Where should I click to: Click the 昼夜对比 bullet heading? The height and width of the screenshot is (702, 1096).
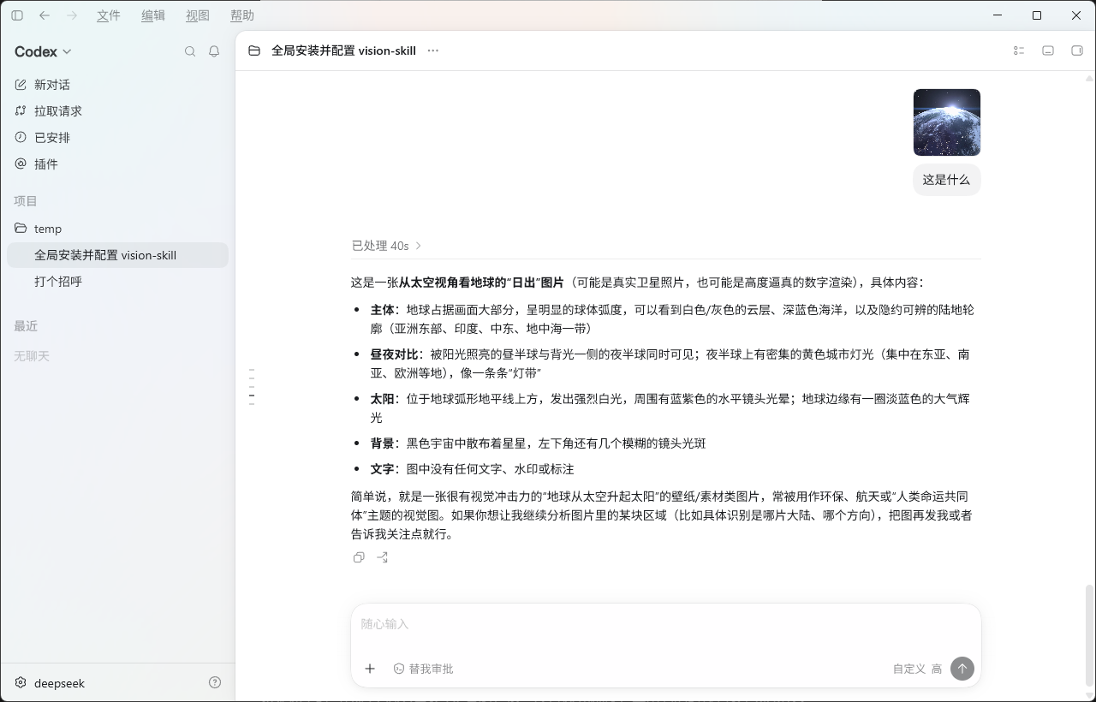click(x=394, y=354)
